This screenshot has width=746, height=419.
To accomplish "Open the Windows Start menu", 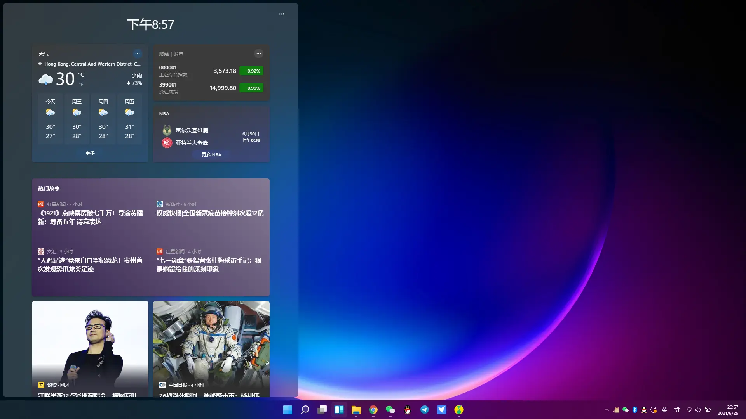I will pos(288,410).
